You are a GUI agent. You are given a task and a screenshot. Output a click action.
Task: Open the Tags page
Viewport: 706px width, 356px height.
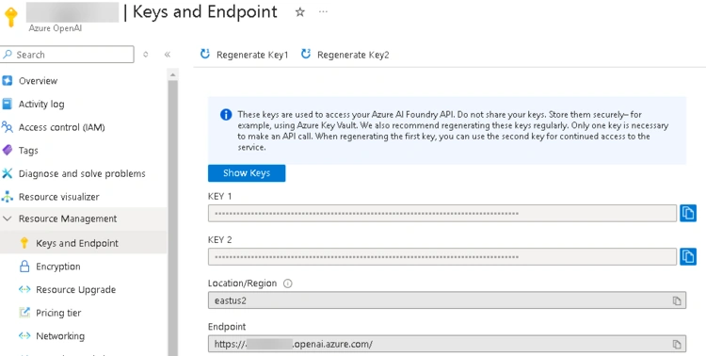[28, 151]
